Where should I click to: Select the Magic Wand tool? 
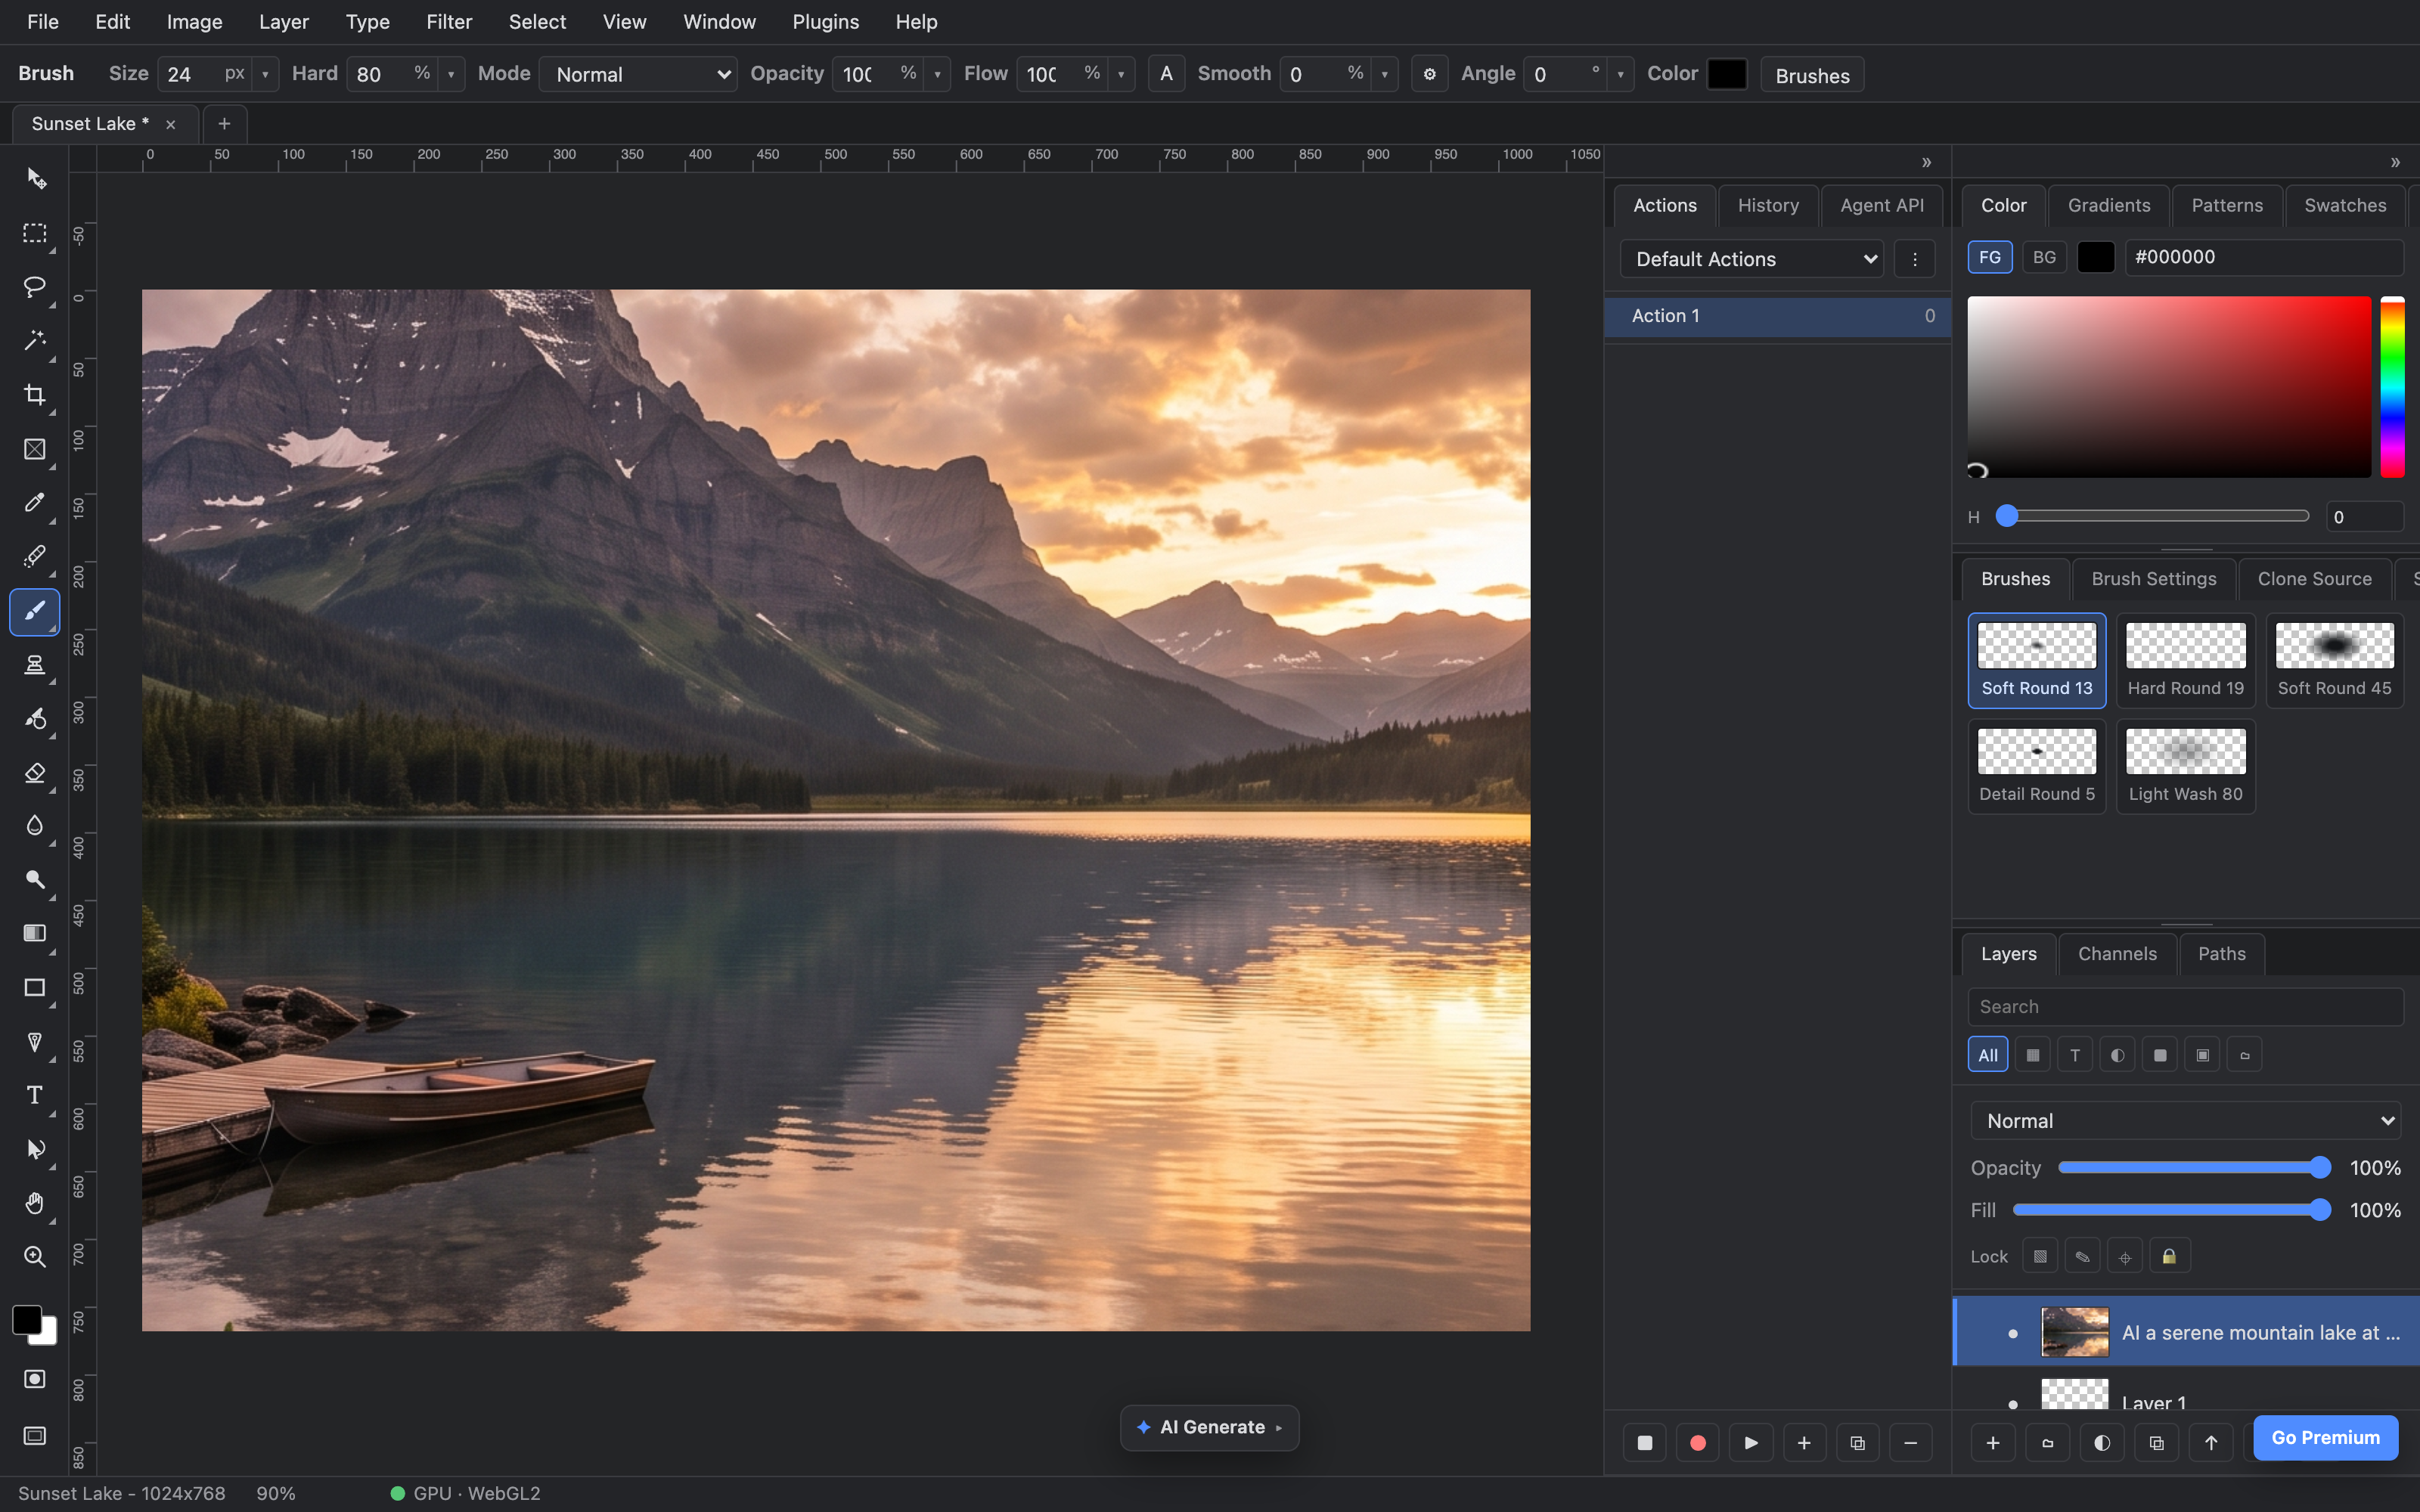coord(35,341)
